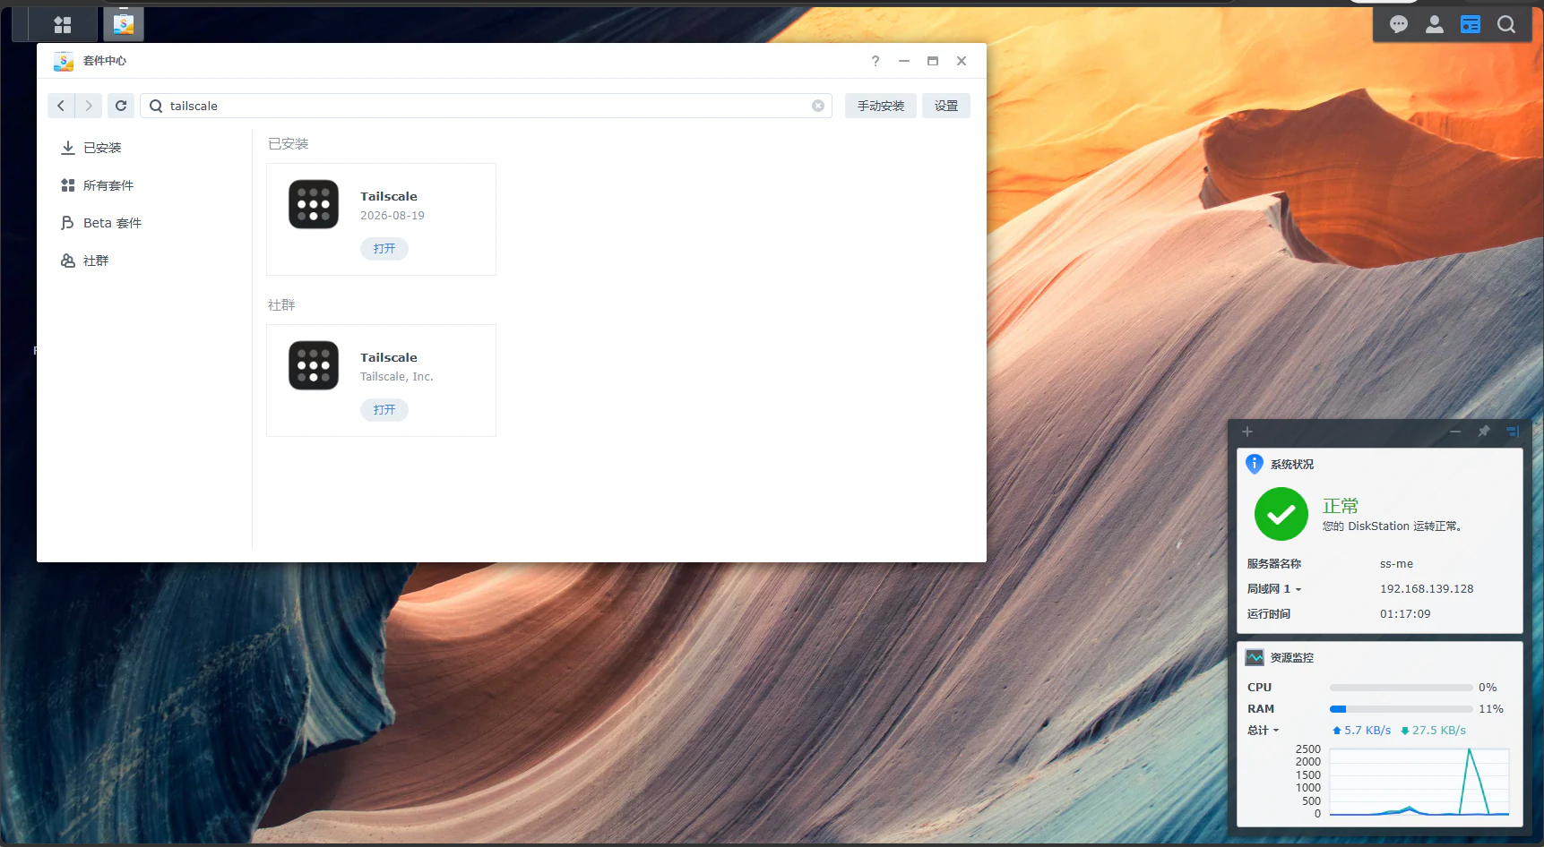Image resolution: width=1544 pixels, height=847 pixels.
Task: Click the network traffic graph
Action: 1419,782
